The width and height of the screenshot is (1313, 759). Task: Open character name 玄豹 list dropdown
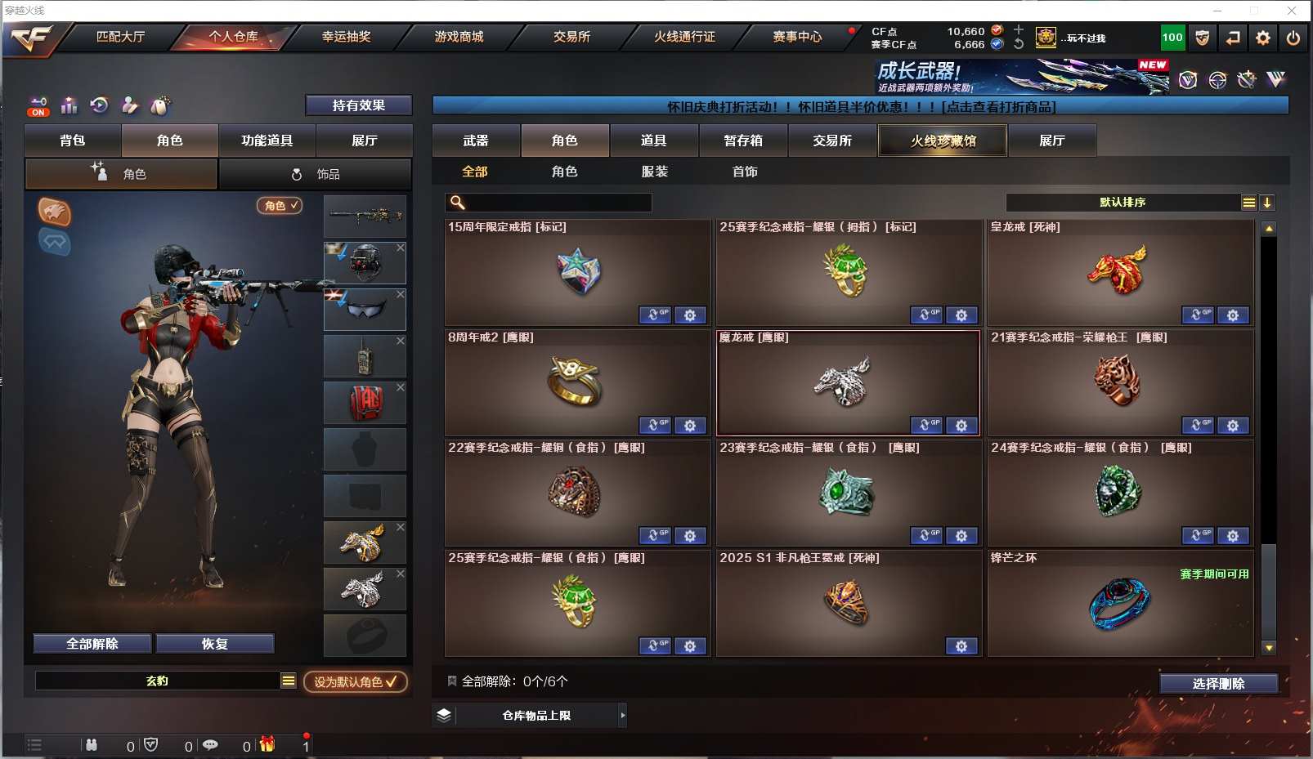coord(288,681)
